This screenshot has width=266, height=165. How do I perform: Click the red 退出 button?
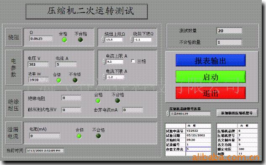211,93
